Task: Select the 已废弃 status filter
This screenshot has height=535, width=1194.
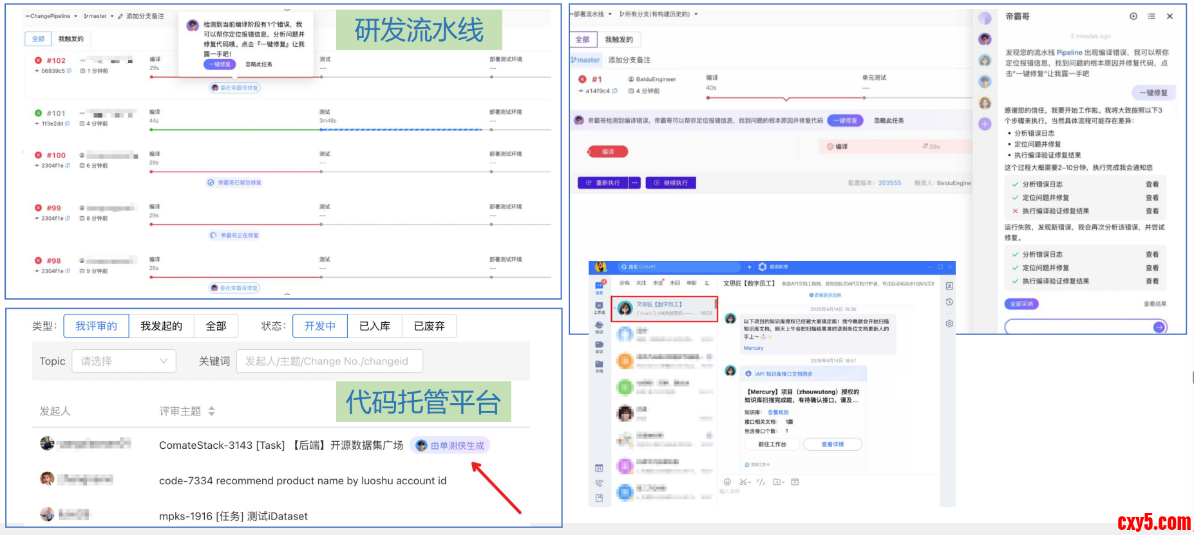Action: click(429, 326)
